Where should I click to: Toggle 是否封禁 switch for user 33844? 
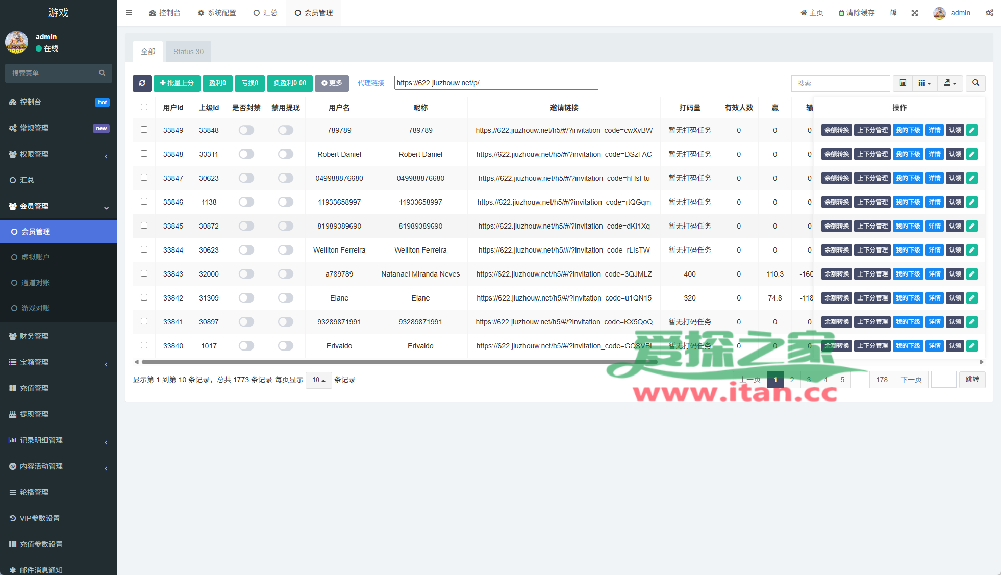point(246,250)
